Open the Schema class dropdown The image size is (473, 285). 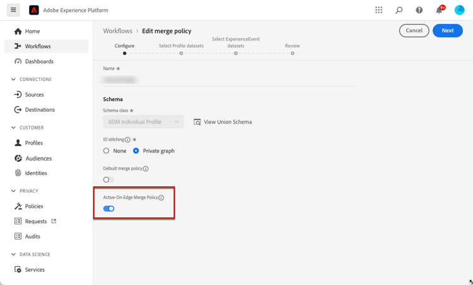pyautogui.click(x=143, y=122)
